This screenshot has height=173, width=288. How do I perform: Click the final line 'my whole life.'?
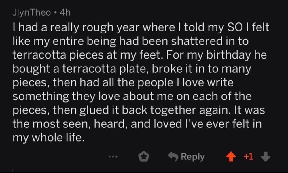point(49,138)
